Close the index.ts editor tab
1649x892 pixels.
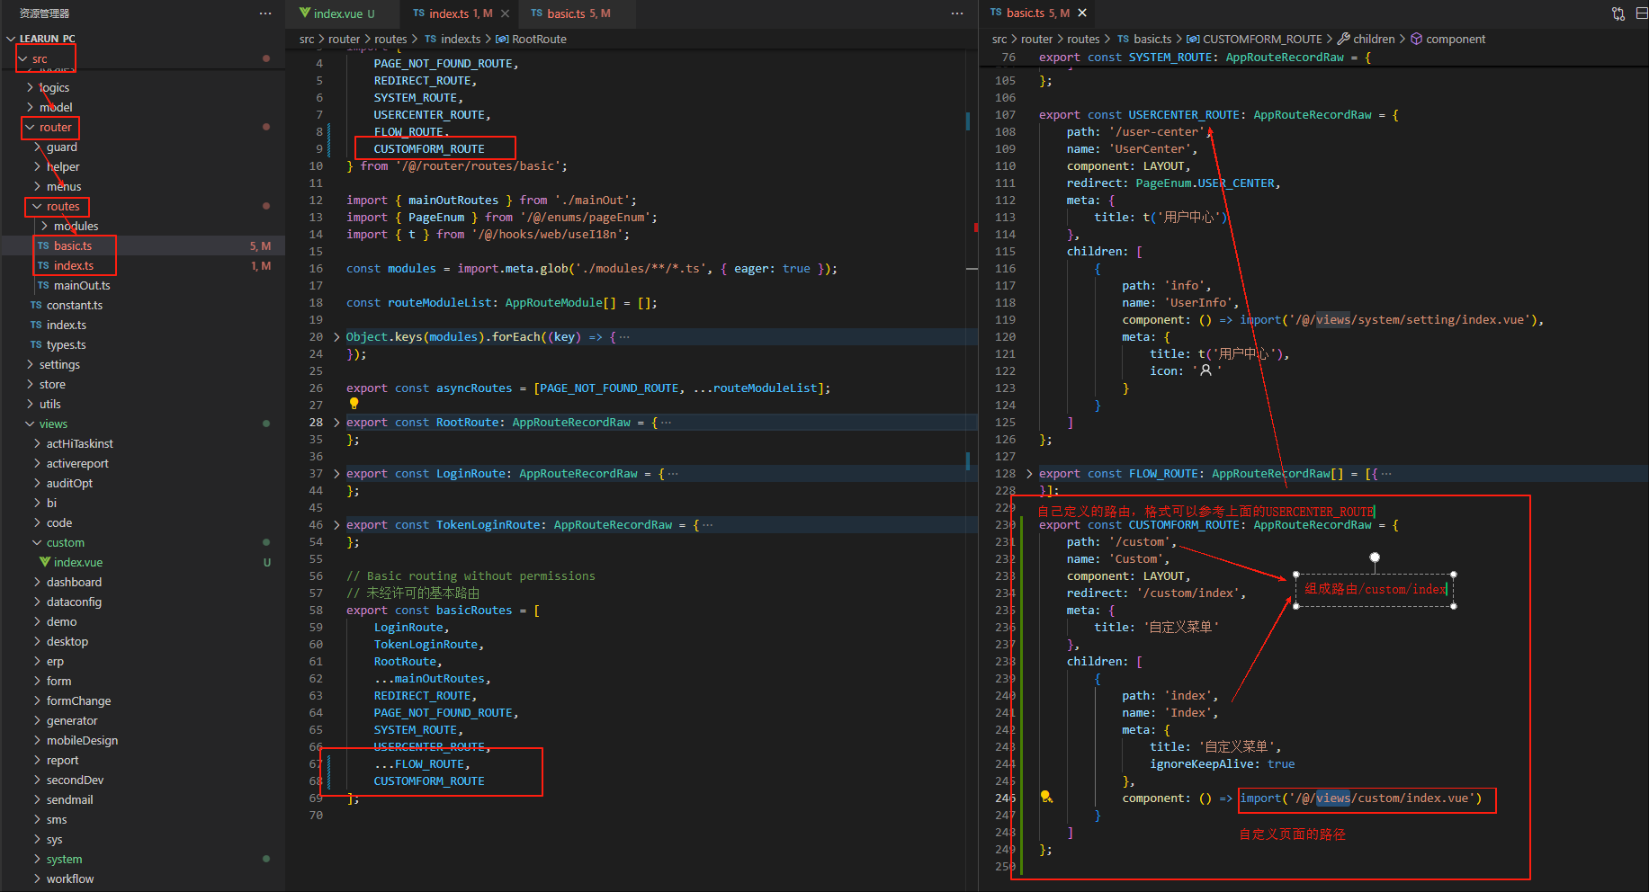[506, 13]
